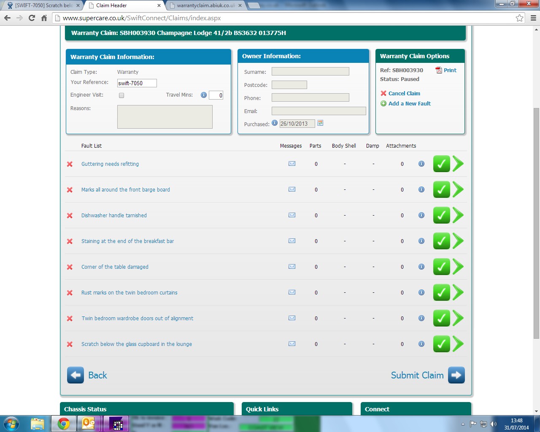Click the browser back arrow

(7, 18)
